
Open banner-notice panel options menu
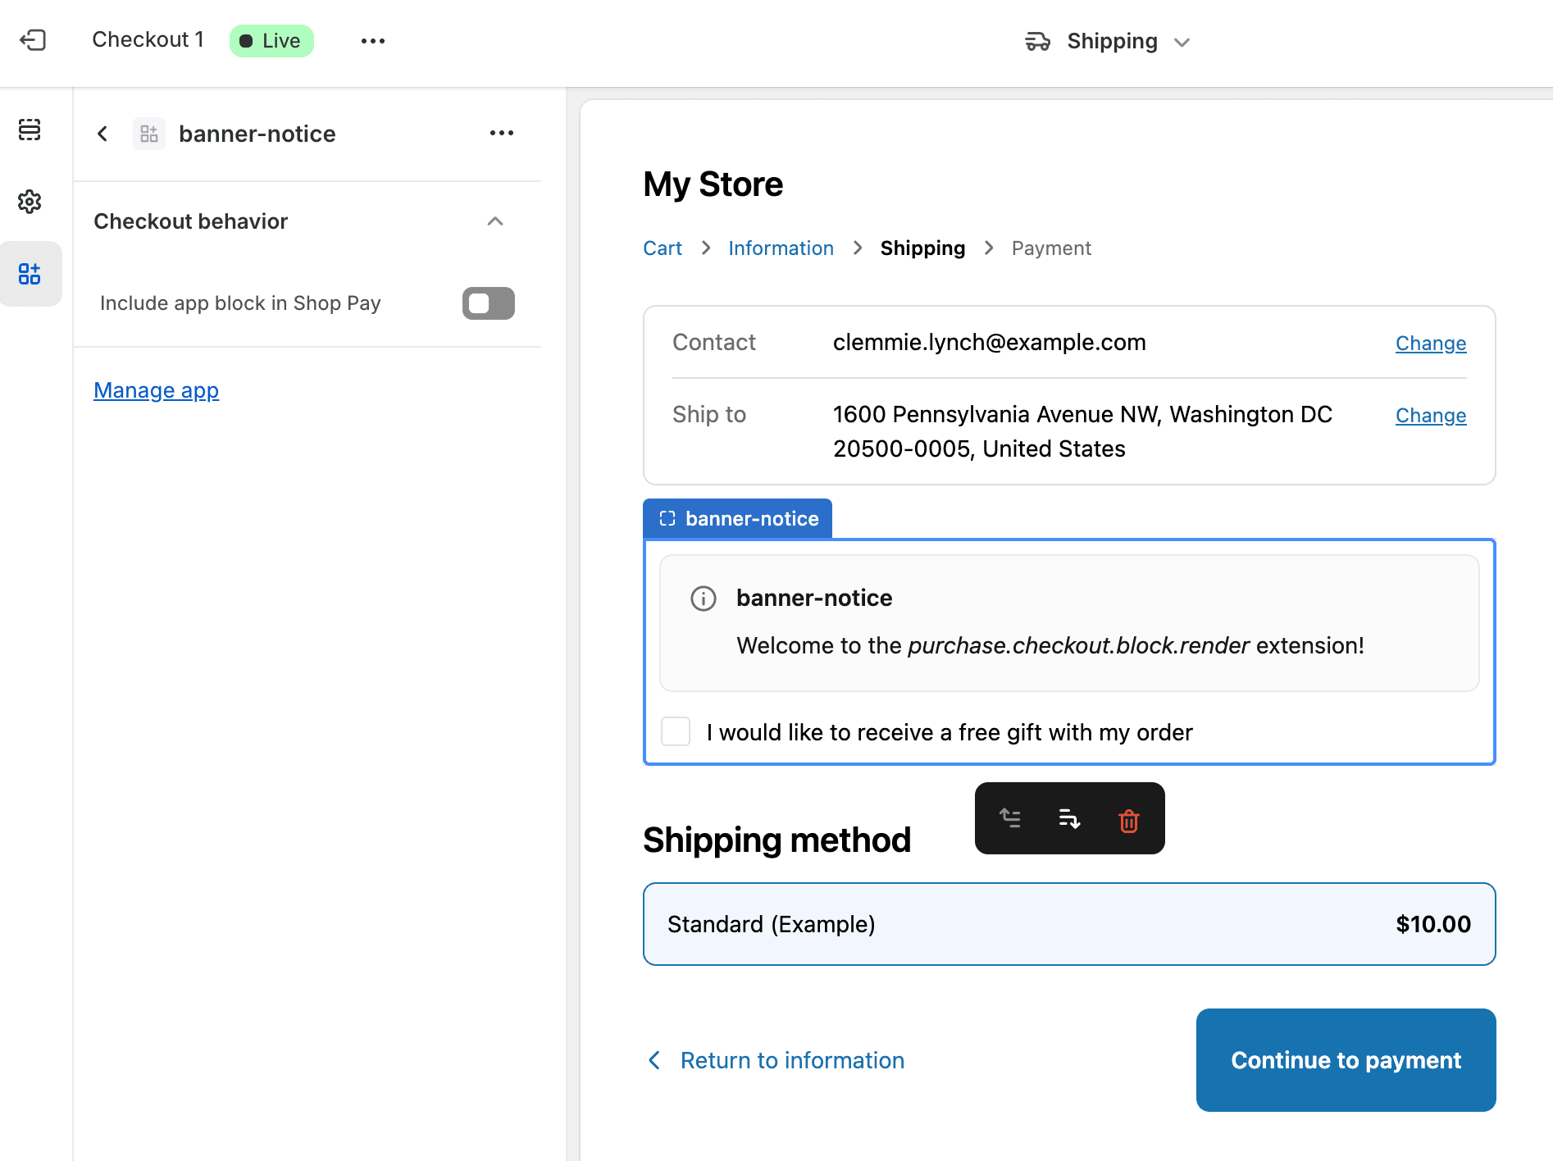point(501,133)
